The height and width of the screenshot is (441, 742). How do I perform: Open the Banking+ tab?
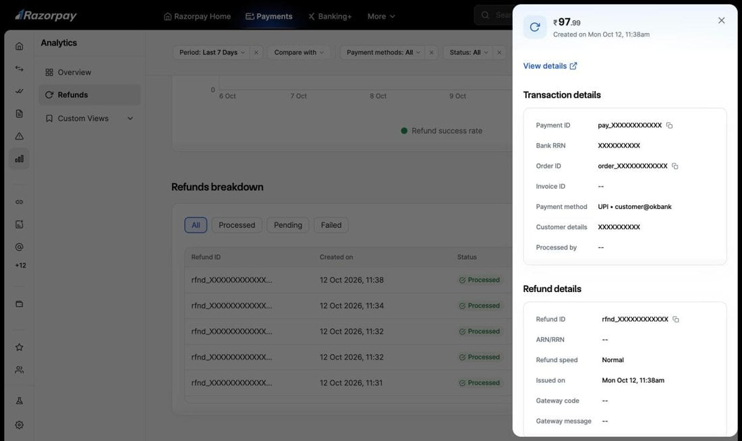point(330,16)
